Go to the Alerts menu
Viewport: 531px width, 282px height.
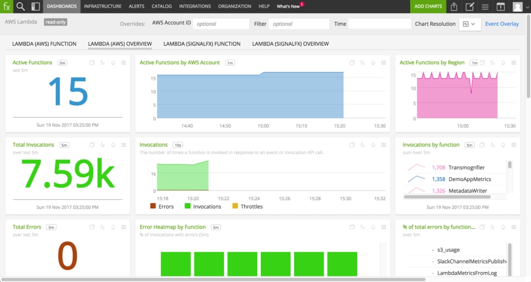click(136, 6)
